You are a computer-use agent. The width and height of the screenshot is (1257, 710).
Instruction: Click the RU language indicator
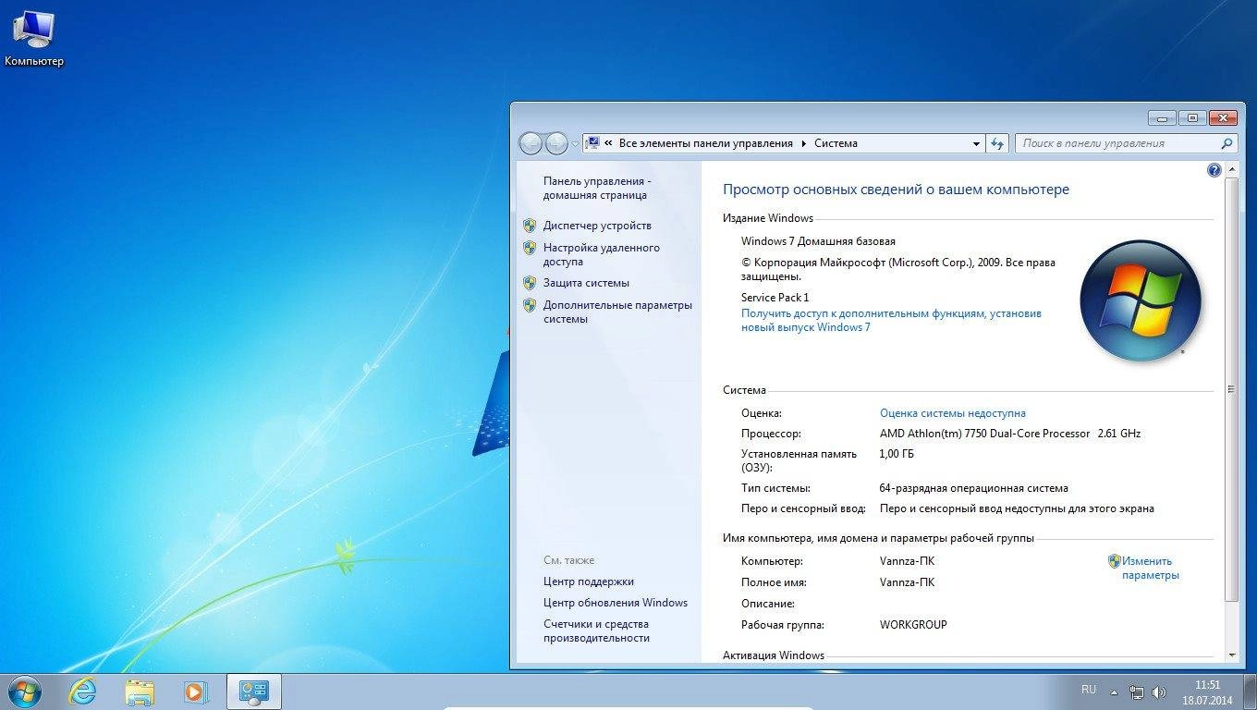pos(1089,690)
